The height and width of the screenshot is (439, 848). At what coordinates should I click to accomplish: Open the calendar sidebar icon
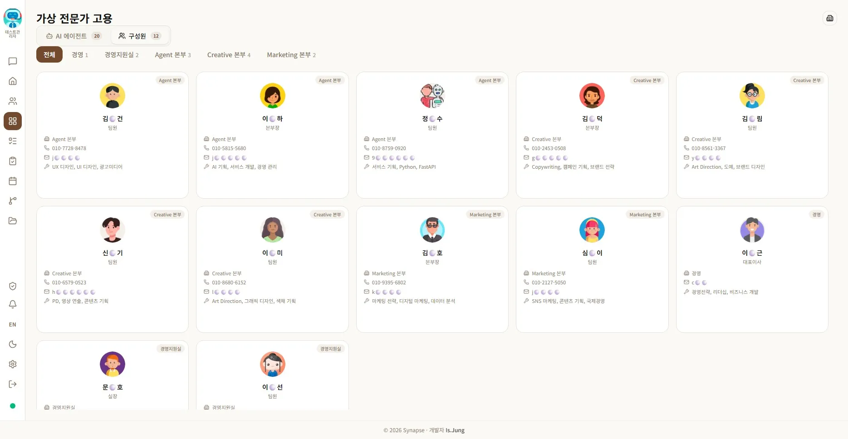[x=13, y=181]
